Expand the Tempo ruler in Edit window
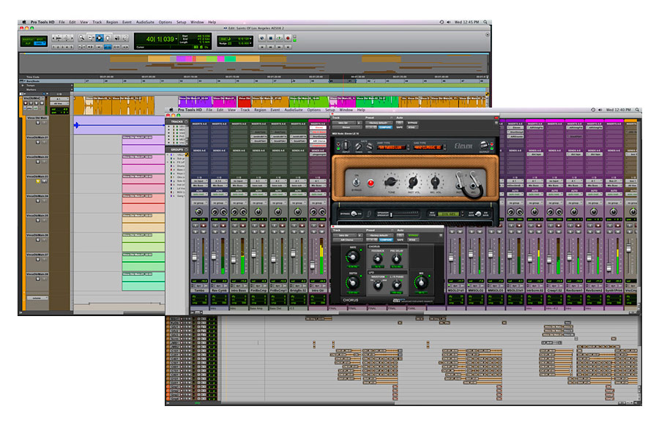The width and height of the screenshot is (659, 428). [x=23, y=86]
